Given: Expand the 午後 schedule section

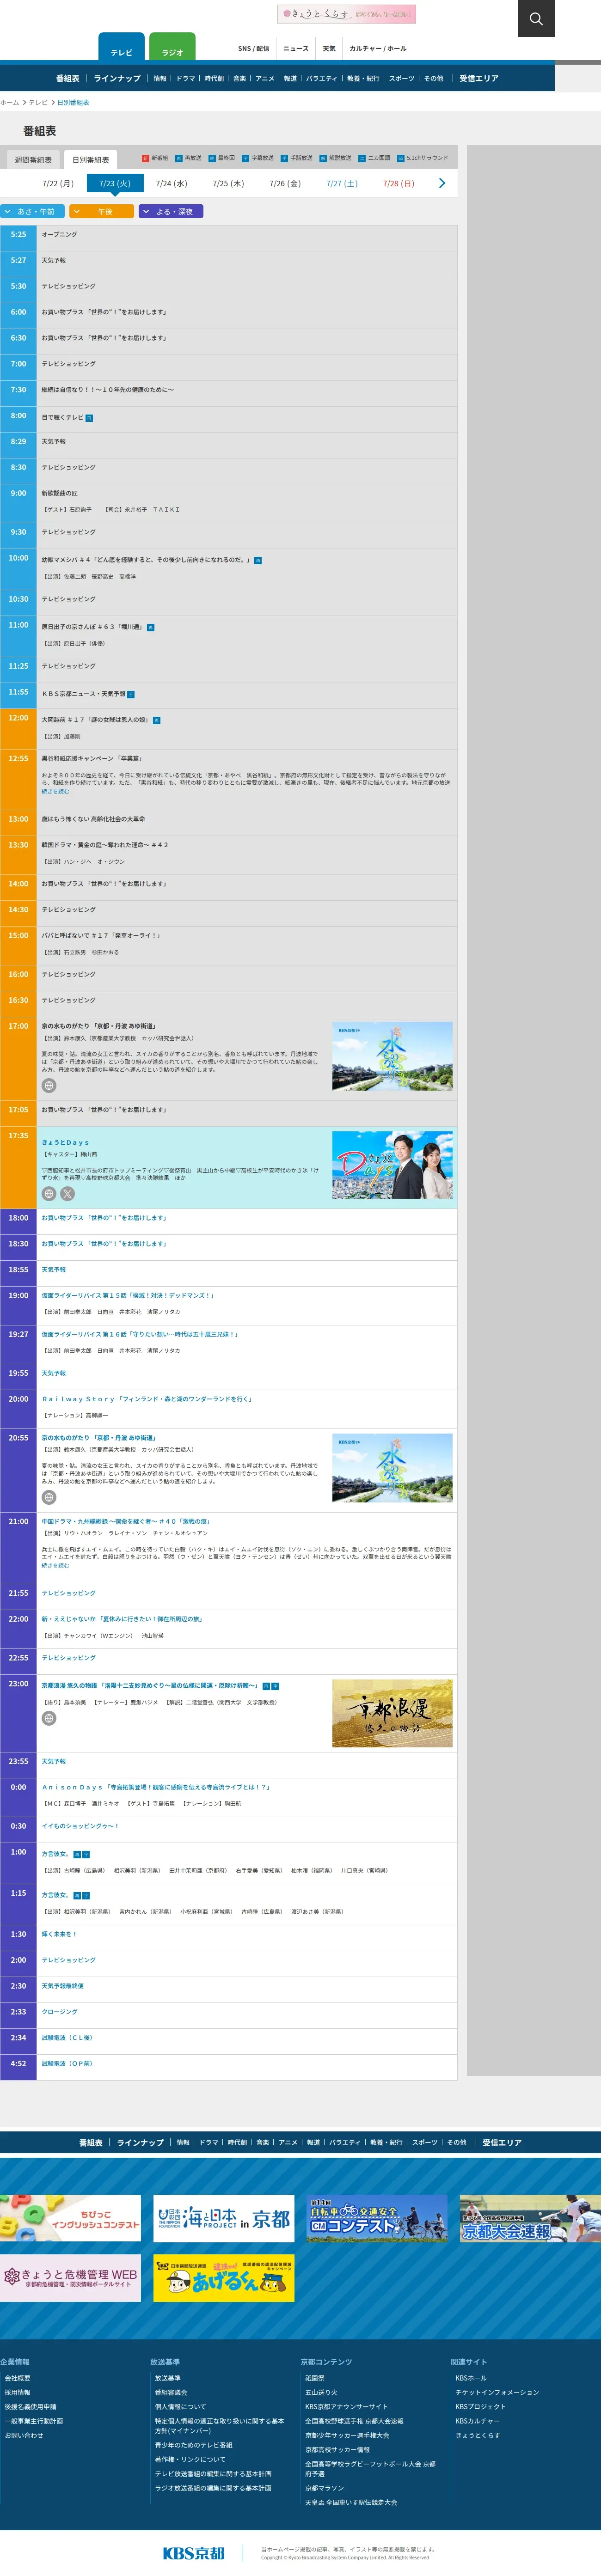Looking at the screenshot, I should click(101, 211).
